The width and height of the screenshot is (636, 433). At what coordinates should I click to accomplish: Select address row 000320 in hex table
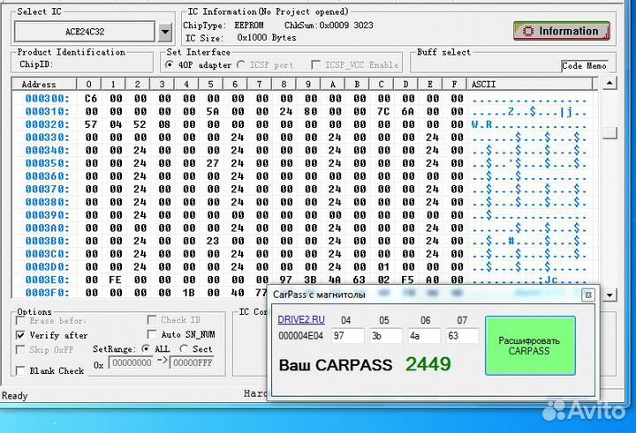click(47, 124)
